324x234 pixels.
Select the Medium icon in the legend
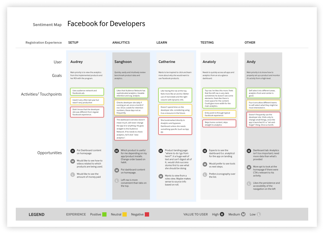click(x=243, y=214)
